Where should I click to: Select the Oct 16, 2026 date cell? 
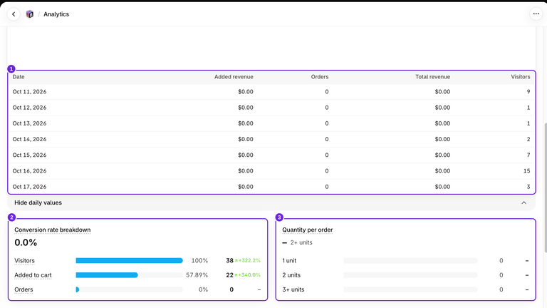tap(29, 171)
